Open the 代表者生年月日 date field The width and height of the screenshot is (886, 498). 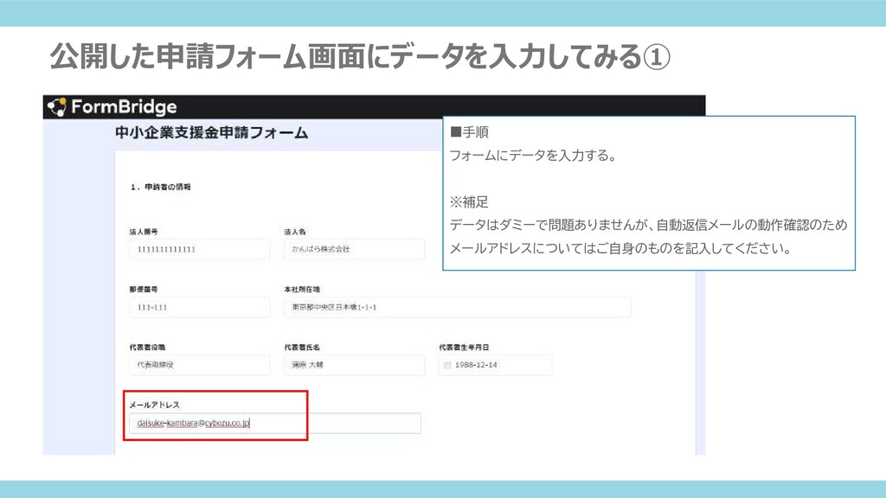[496, 366]
